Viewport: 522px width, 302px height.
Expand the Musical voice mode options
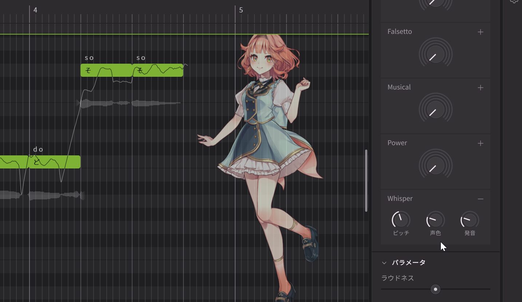pos(481,88)
